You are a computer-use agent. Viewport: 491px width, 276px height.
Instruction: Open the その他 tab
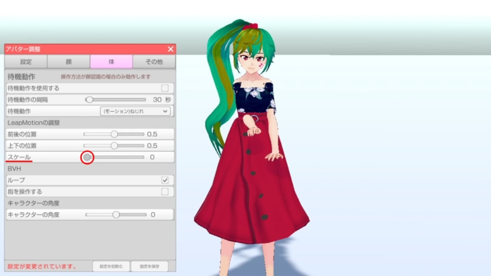point(154,62)
